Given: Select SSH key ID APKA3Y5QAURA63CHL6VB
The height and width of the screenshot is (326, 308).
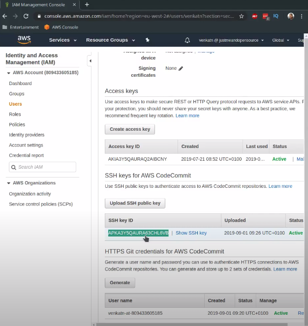Looking at the screenshot, I should coord(138,233).
